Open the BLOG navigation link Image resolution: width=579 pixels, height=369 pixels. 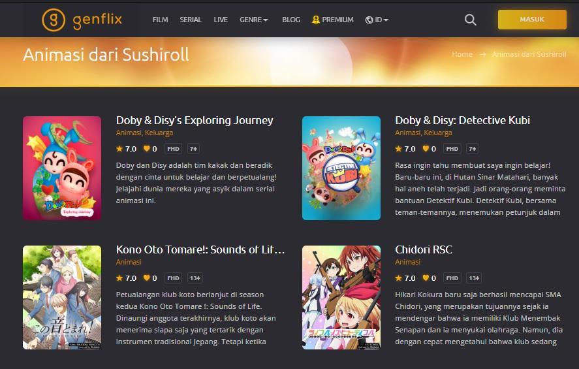point(291,20)
